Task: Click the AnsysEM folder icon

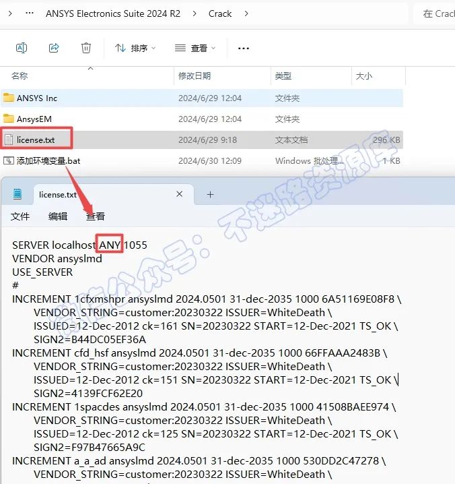Action: 9,119
